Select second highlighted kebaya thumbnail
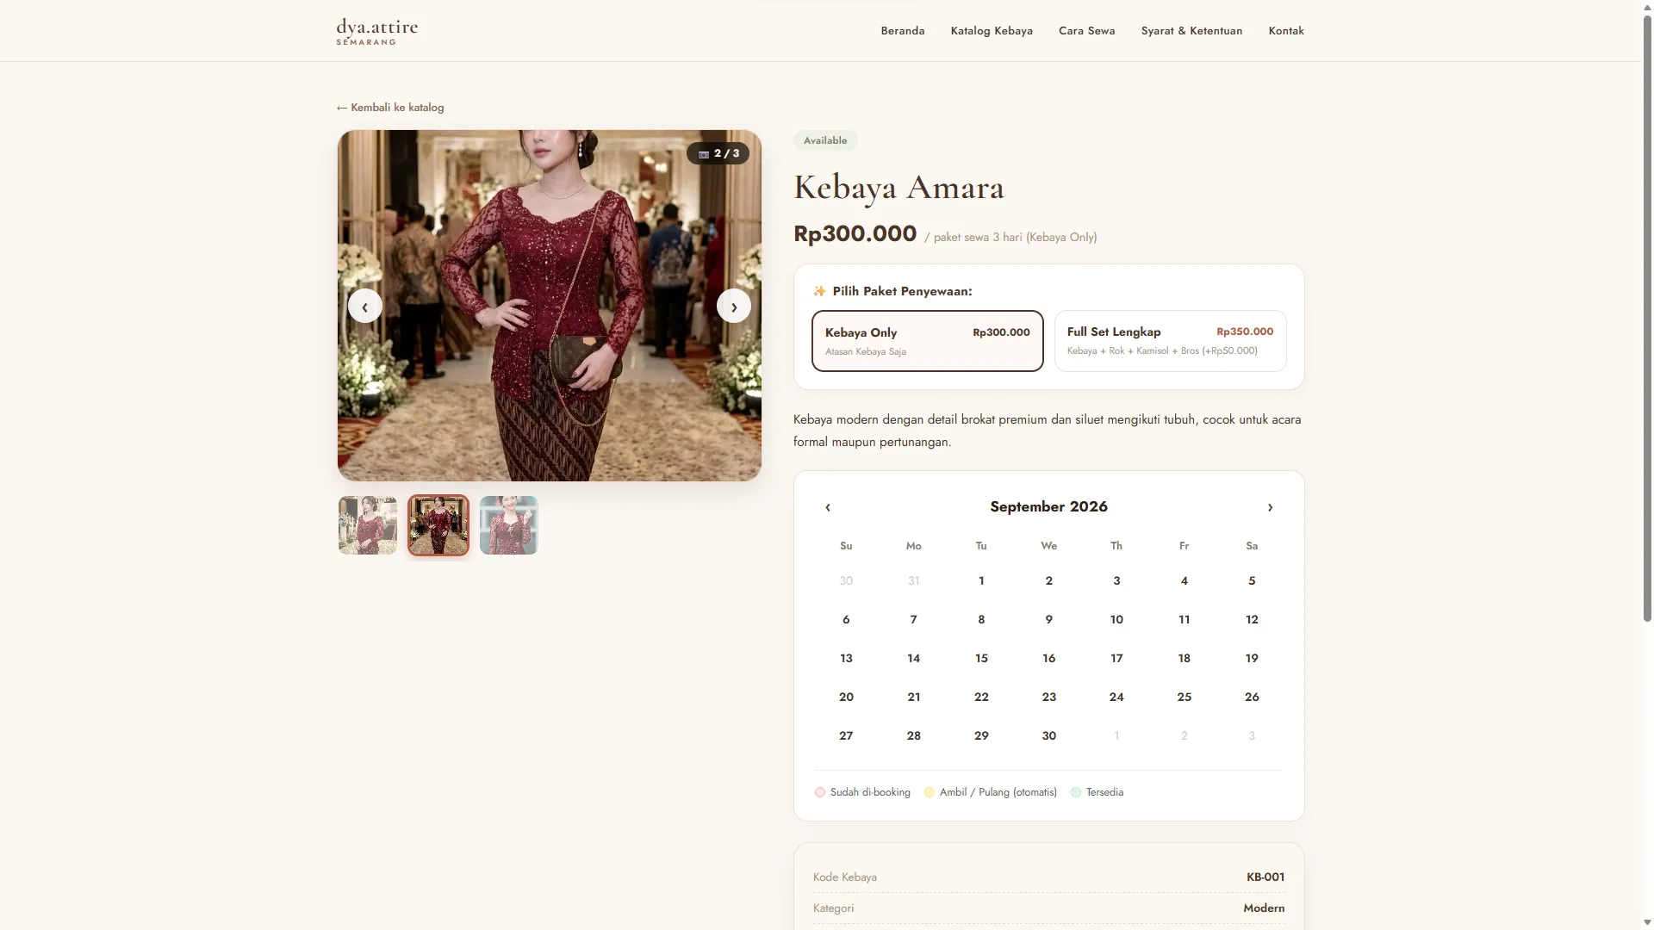1654x930 pixels. coord(438,525)
